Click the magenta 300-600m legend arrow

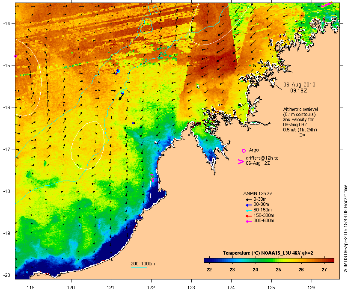point(248,221)
